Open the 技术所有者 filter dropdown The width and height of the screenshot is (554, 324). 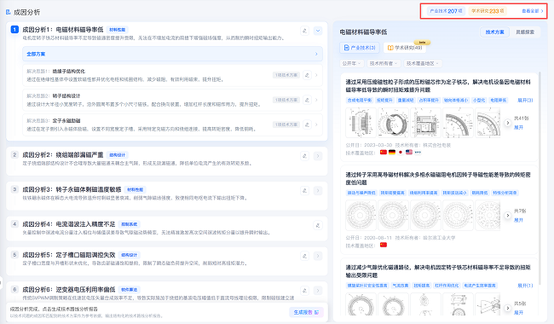click(x=384, y=63)
